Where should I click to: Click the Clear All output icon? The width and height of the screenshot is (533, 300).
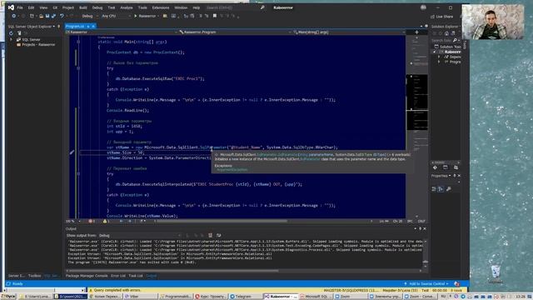coord(210,235)
